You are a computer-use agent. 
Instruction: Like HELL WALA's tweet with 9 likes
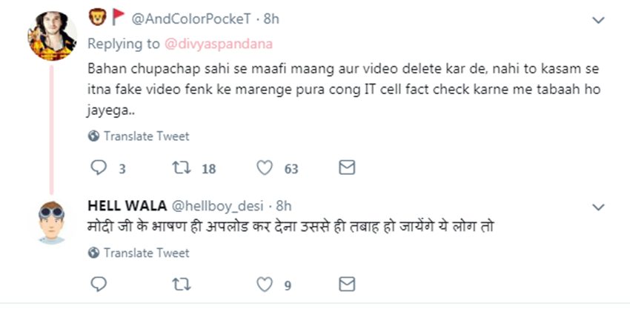[x=265, y=285]
